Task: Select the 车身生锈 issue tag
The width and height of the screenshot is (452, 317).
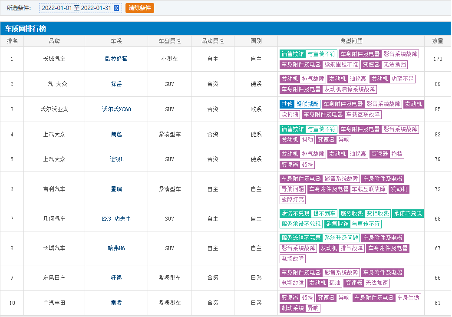Action: tap(408, 298)
